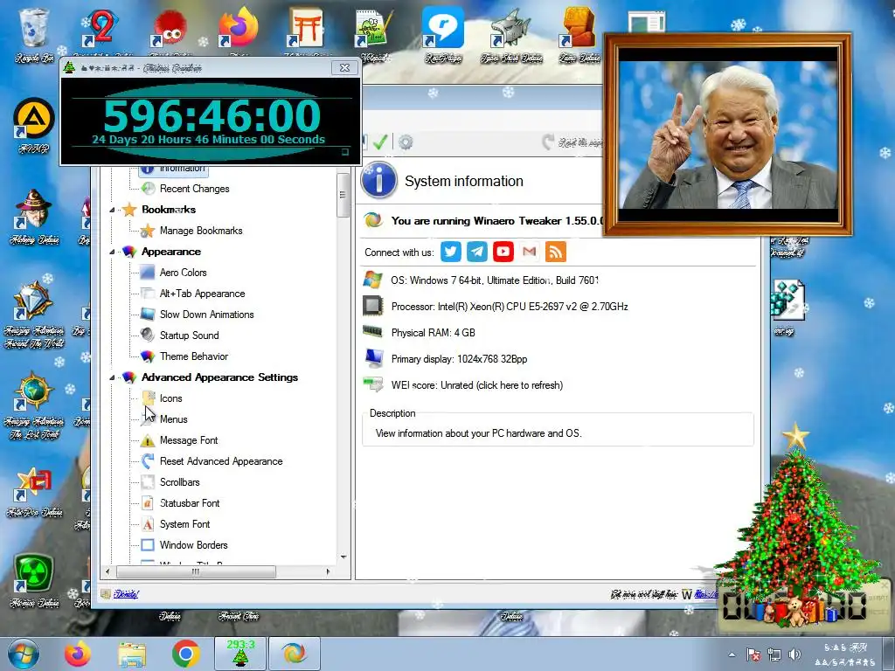Click WEI score click here to refresh
The height and width of the screenshot is (671, 895).
(x=477, y=385)
